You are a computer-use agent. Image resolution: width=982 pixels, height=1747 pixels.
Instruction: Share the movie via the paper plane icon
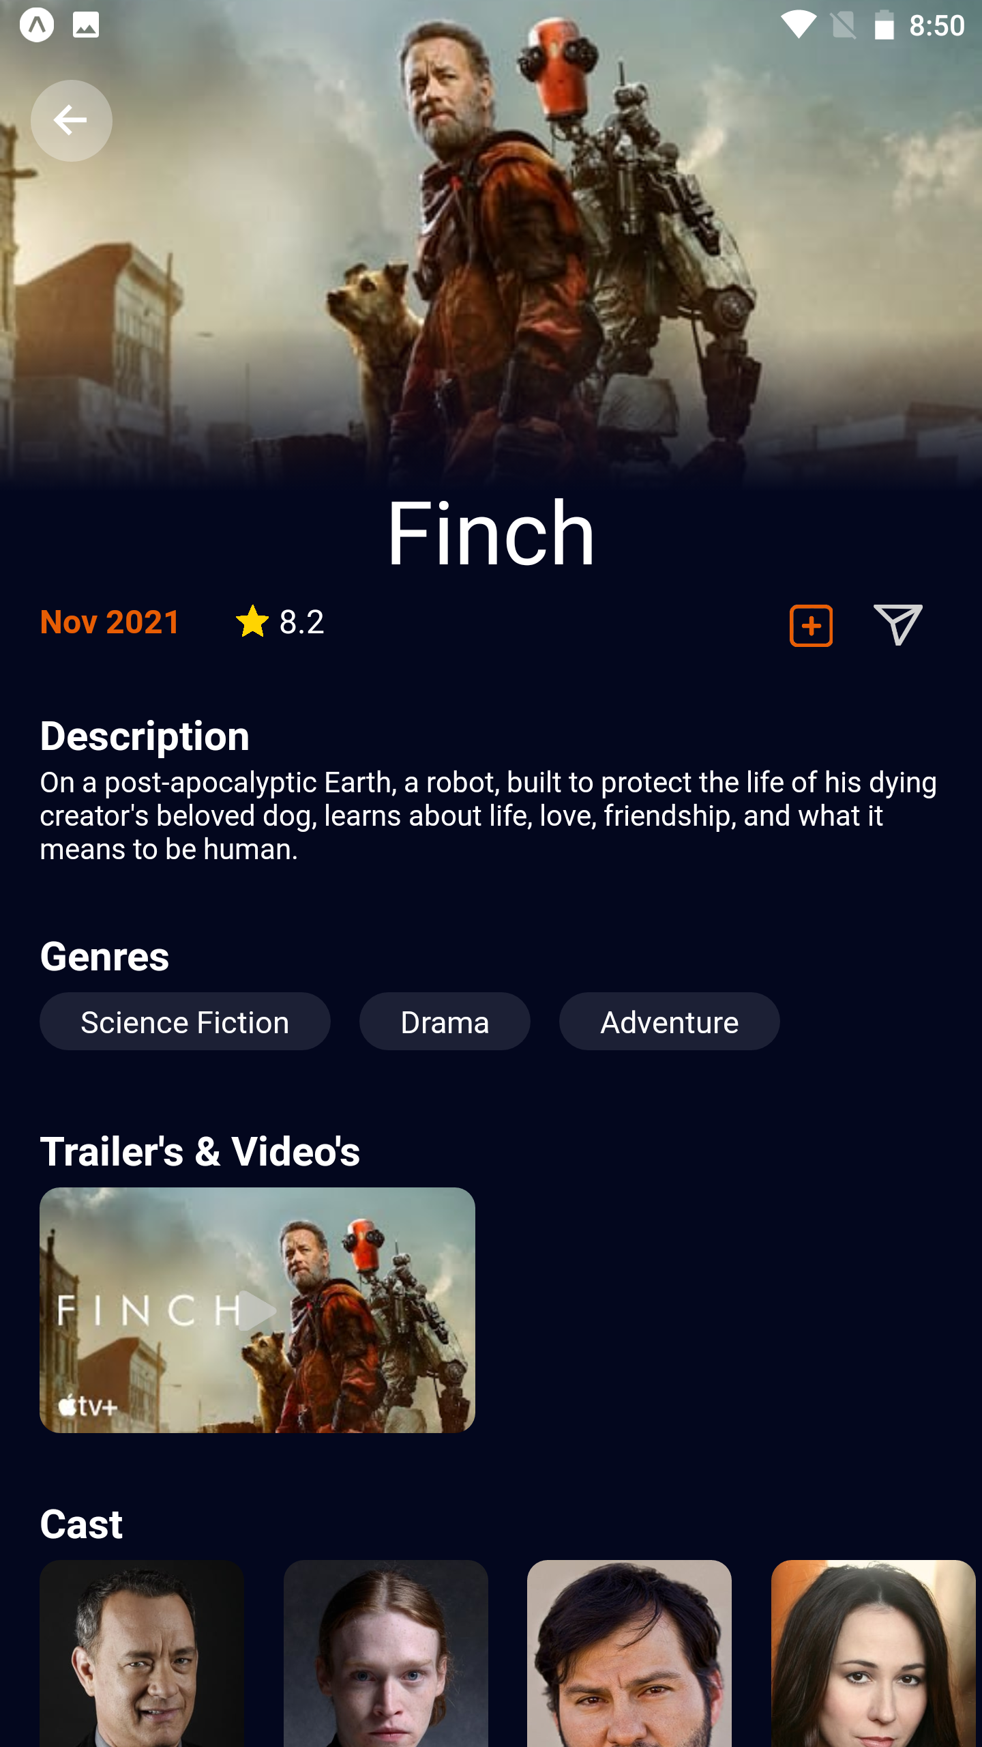(898, 624)
